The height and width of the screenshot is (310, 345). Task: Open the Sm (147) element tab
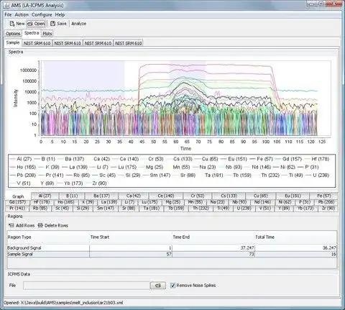pos(106,209)
